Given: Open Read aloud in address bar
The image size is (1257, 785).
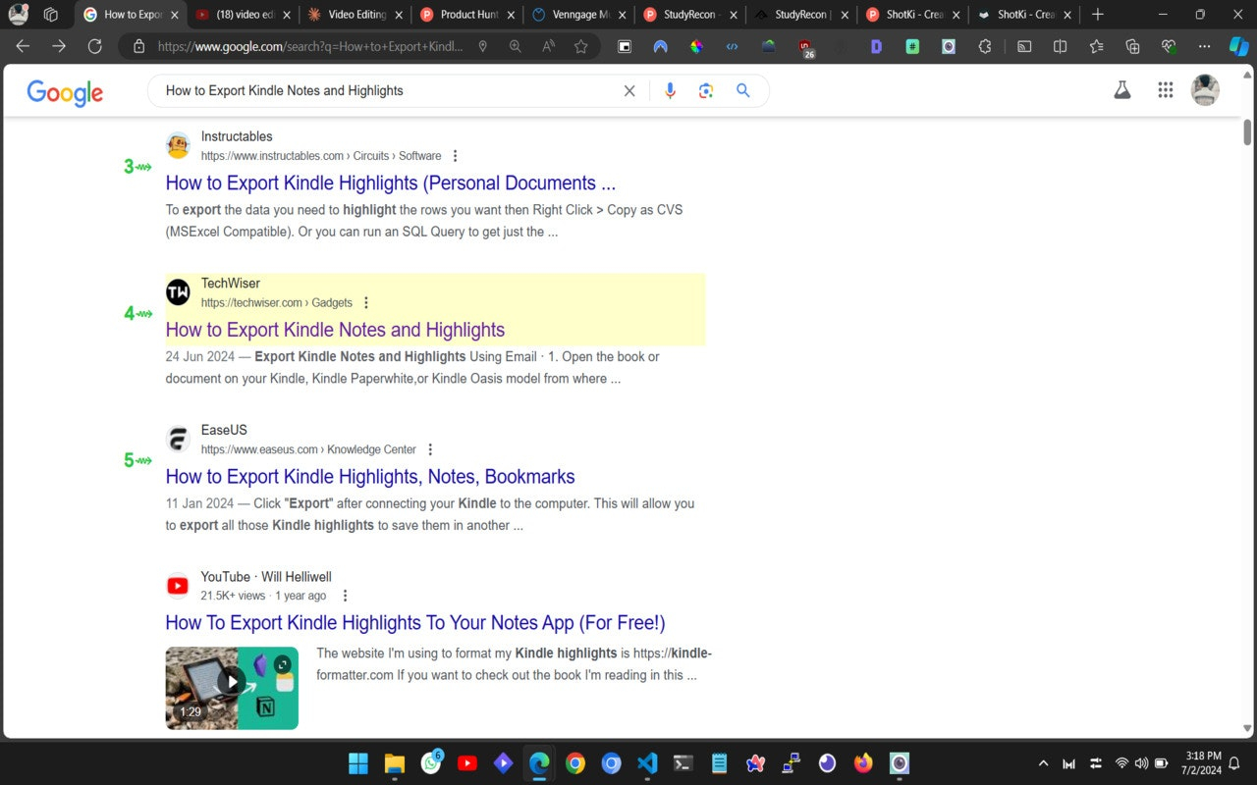Looking at the screenshot, I should pyautogui.click(x=548, y=46).
